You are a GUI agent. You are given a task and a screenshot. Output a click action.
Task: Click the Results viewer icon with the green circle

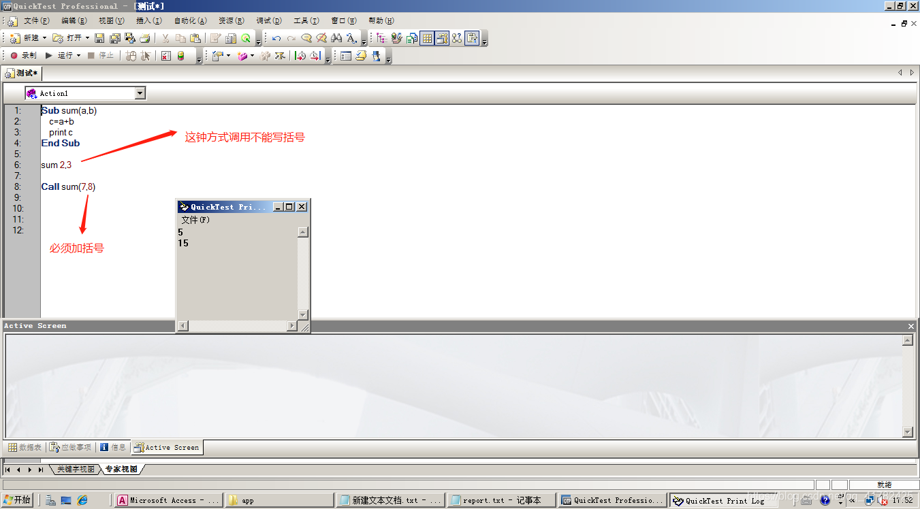(x=246, y=38)
